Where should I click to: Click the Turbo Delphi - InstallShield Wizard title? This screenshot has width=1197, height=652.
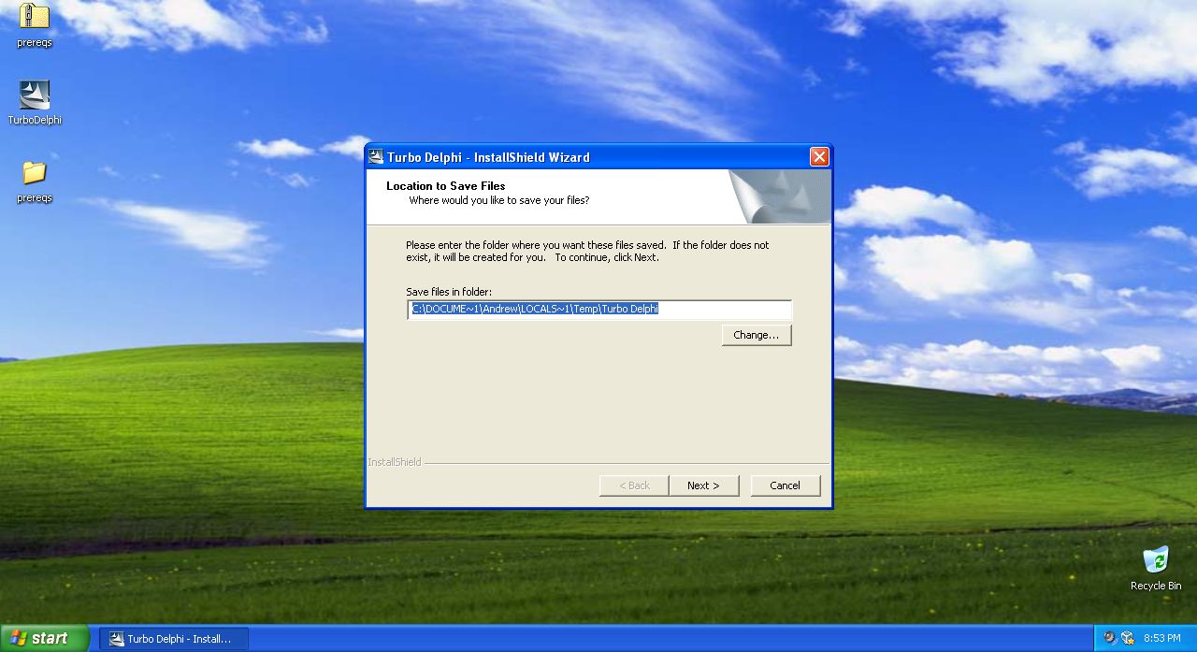point(489,157)
